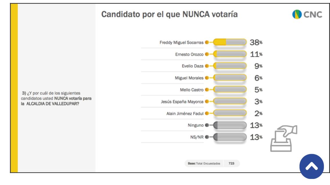Click the Jesús España Mayorca label

[182, 101]
